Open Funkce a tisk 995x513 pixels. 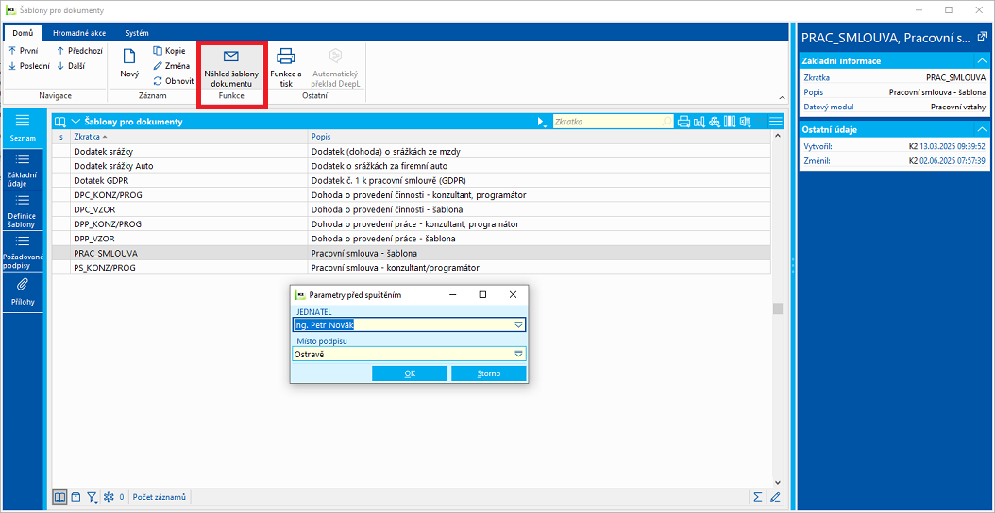tap(286, 67)
